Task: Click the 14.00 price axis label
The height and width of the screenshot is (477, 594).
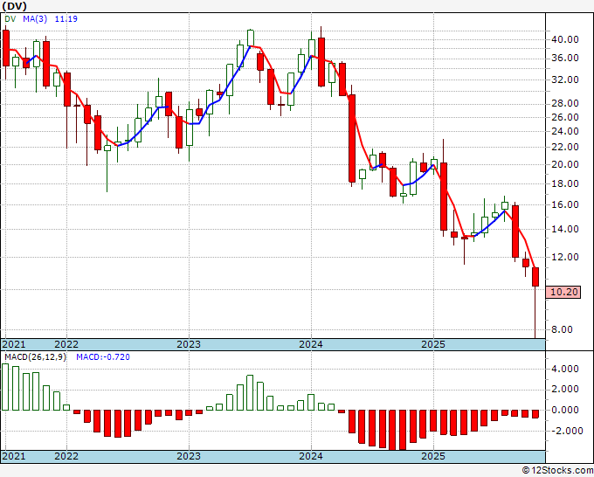Action: click(x=564, y=229)
